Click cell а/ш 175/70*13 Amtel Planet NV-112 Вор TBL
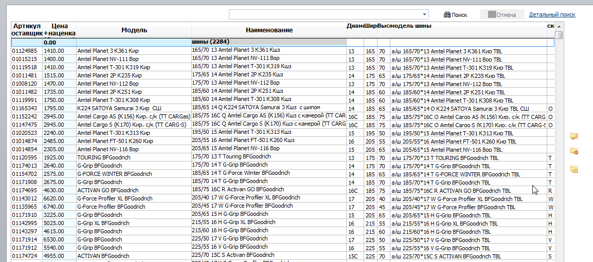Viewport: 593px width, 262px height. tap(468, 84)
